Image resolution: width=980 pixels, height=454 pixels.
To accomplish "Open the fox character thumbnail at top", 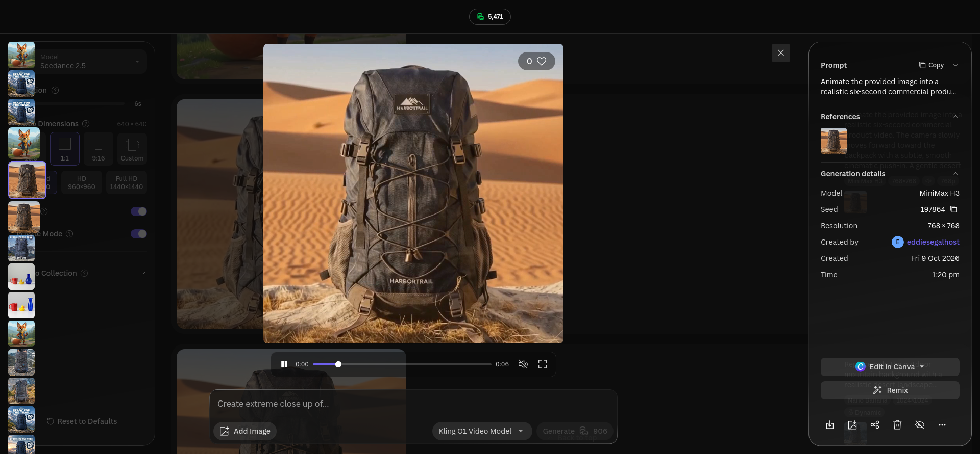I will (21, 55).
